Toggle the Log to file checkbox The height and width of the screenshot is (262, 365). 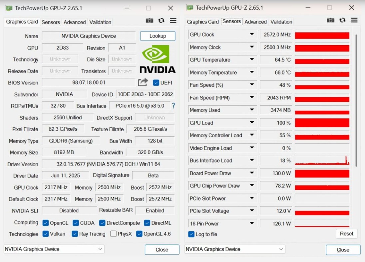[x=191, y=234]
